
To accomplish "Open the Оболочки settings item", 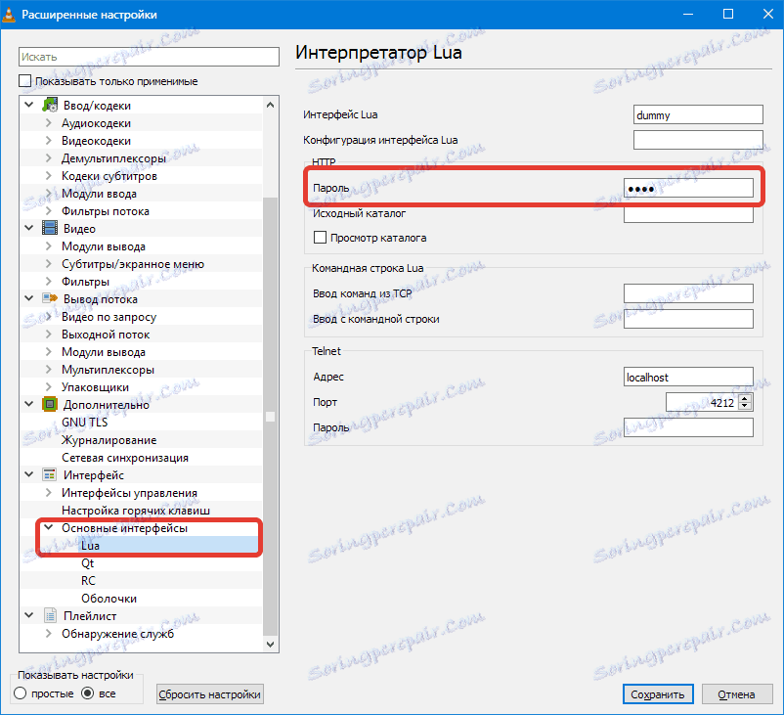I will coord(109,599).
